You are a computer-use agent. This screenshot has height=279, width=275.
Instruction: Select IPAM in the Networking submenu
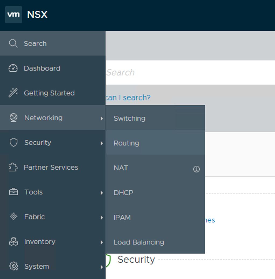coord(122,217)
